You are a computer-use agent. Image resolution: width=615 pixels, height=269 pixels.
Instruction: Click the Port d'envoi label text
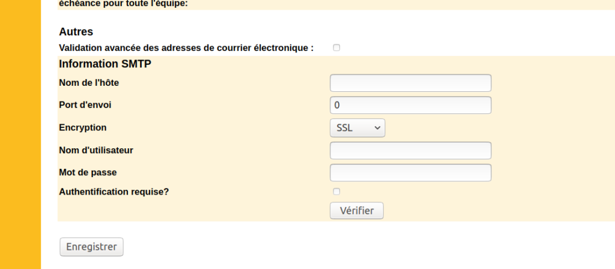click(85, 104)
